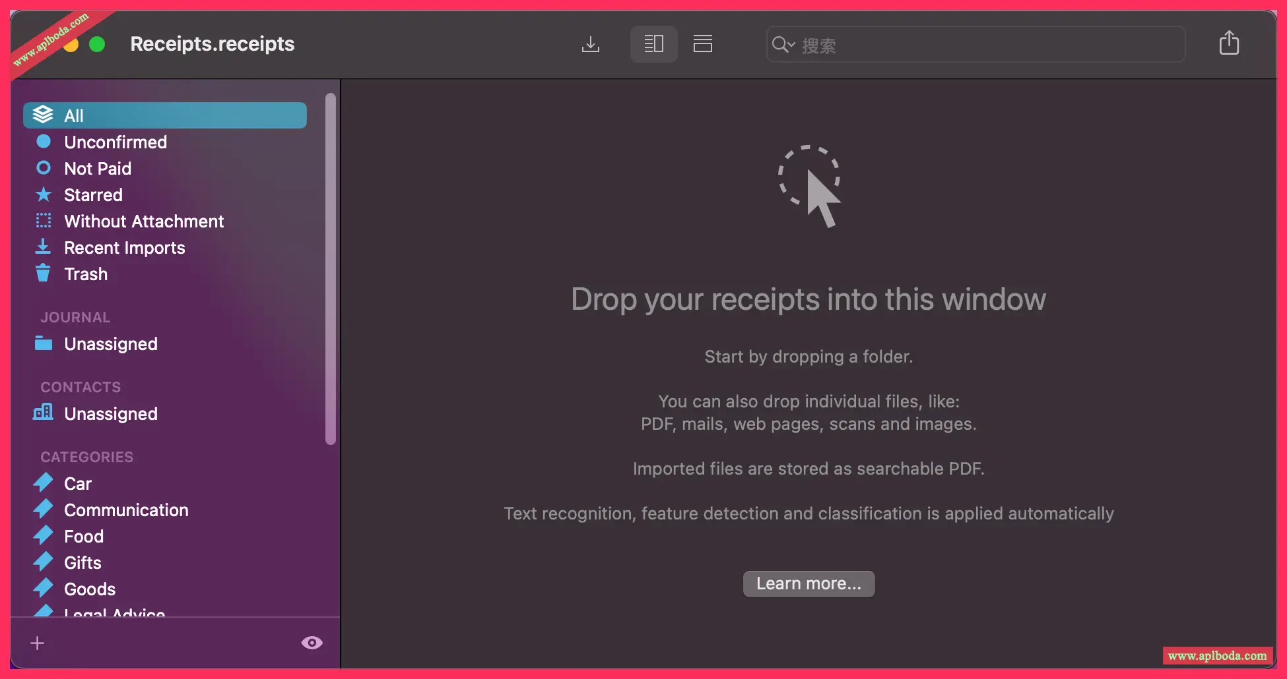The width and height of the screenshot is (1287, 679).
Task: Click the Import receipts download icon
Action: [x=591, y=44]
